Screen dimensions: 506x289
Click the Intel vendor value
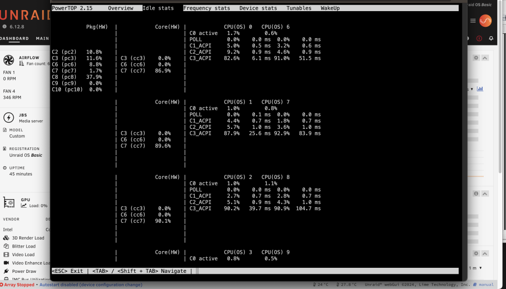pos(8,230)
